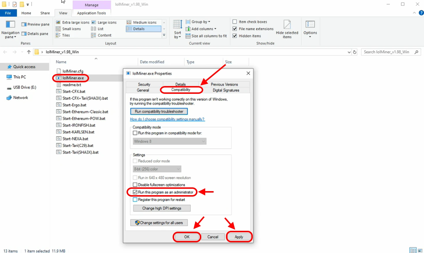
Task: Open compatibility settings manually help link
Action: click(x=167, y=119)
